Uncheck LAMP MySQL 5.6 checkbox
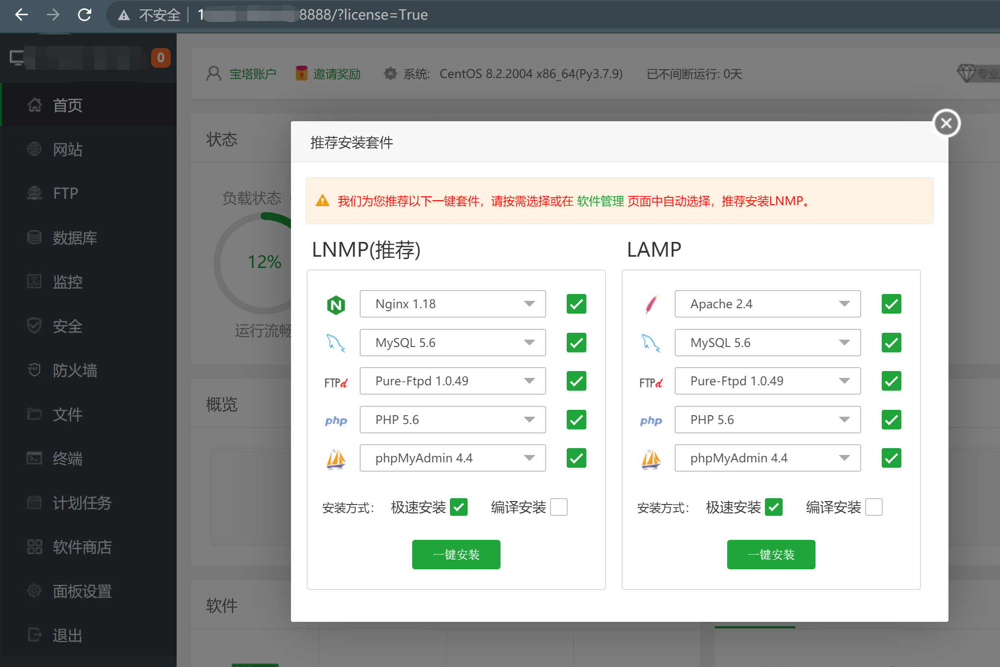 [892, 343]
